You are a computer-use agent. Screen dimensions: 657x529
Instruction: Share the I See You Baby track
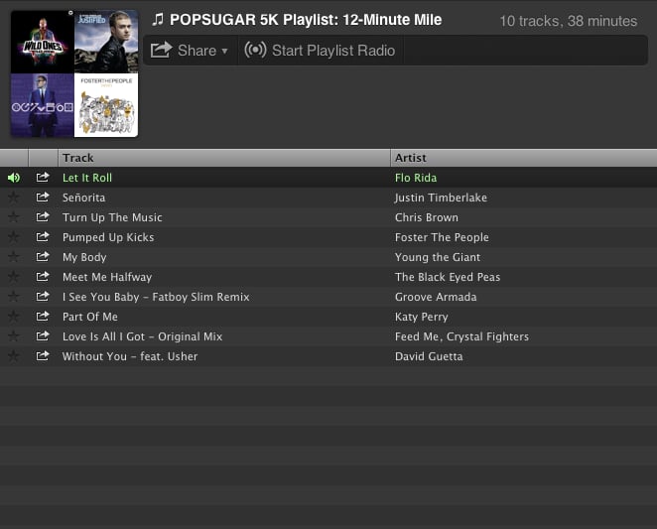(x=43, y=297)
